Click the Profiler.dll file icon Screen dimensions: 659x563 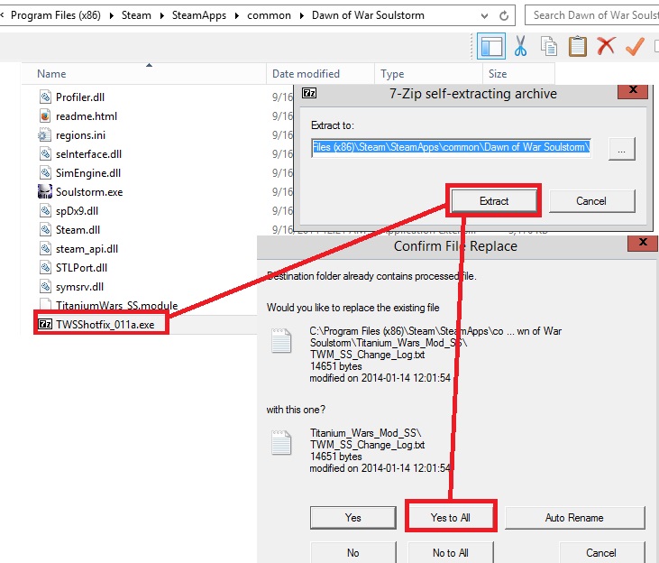[x=45, y=97]
